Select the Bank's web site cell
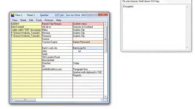This screenshot has width=195, height=109. (x=57, y=48)
